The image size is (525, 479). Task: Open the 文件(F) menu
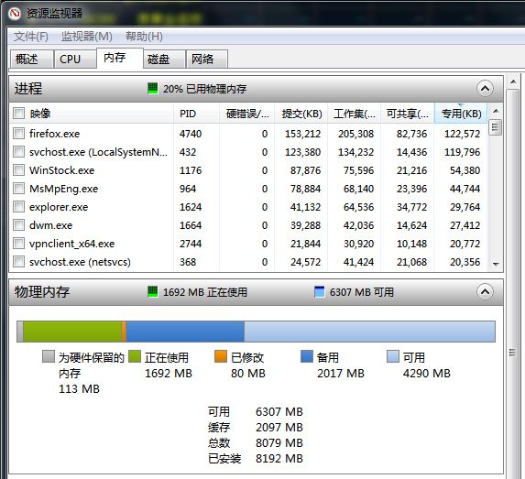pyautogui.click(x=31, y=36)
